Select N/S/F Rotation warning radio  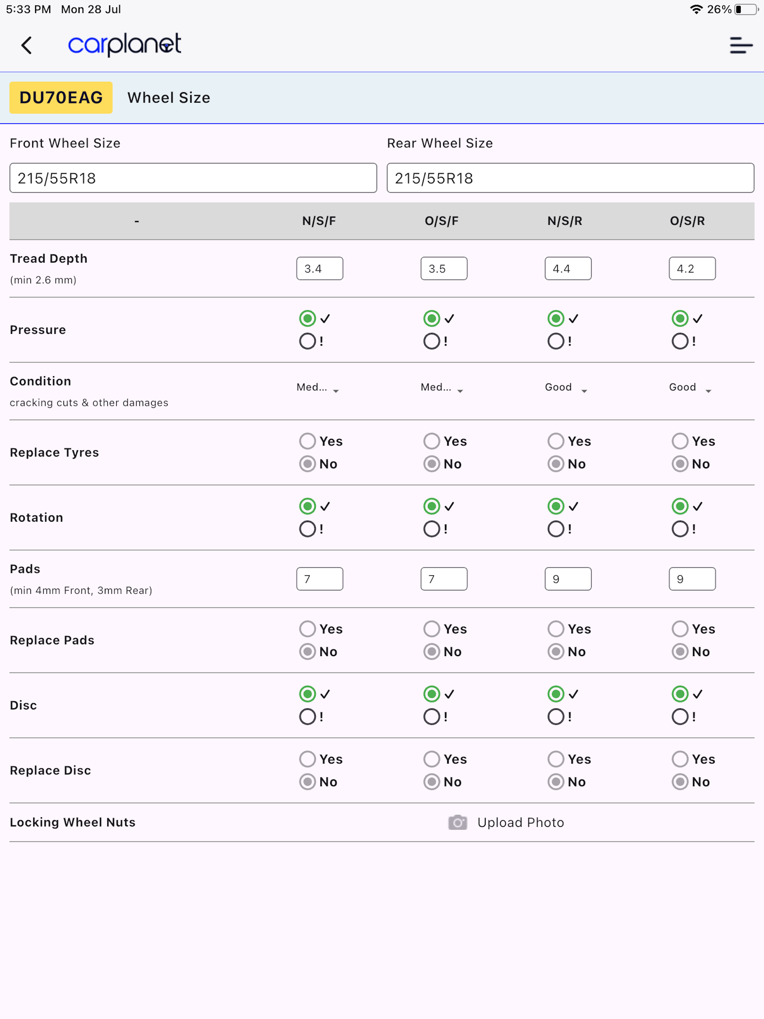point(307,529)
